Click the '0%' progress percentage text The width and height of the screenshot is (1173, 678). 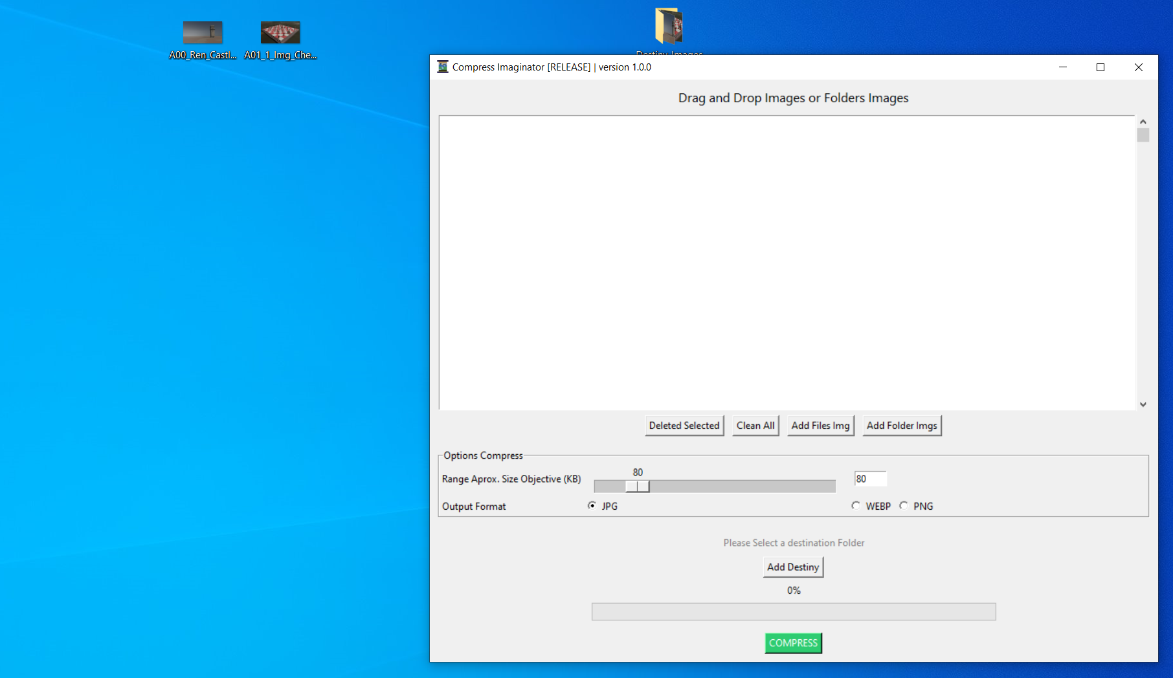click(x=794, y=591)
